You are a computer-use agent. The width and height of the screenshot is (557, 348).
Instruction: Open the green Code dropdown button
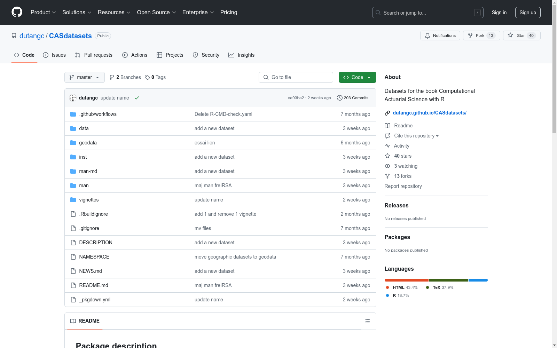click(x=357, y=77)
